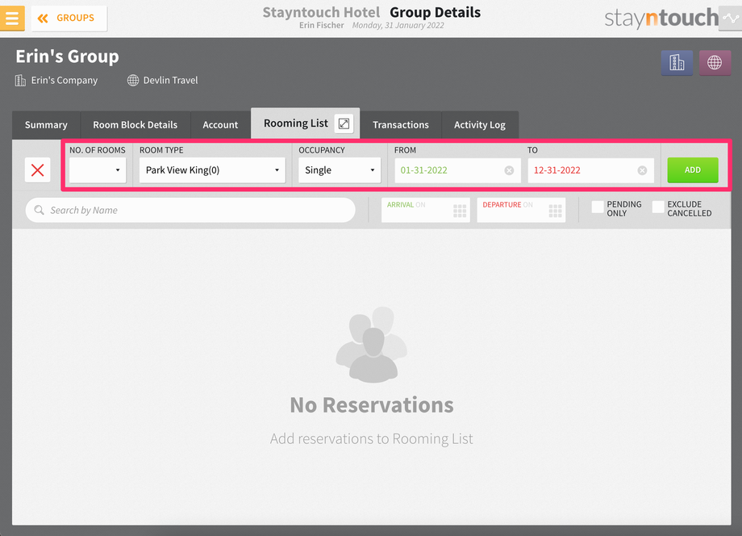The height and width of the screenshot is (536, 742).
Task: Open the Room Block Details tab
Action: (135, 125)
